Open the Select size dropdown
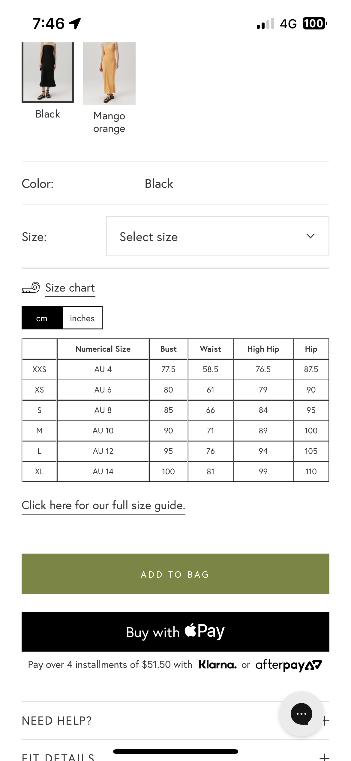Viewport: 351px width, 761px height. (x=217, y=236)
